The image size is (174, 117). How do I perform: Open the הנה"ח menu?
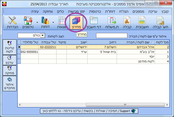(x=124, y=11)
